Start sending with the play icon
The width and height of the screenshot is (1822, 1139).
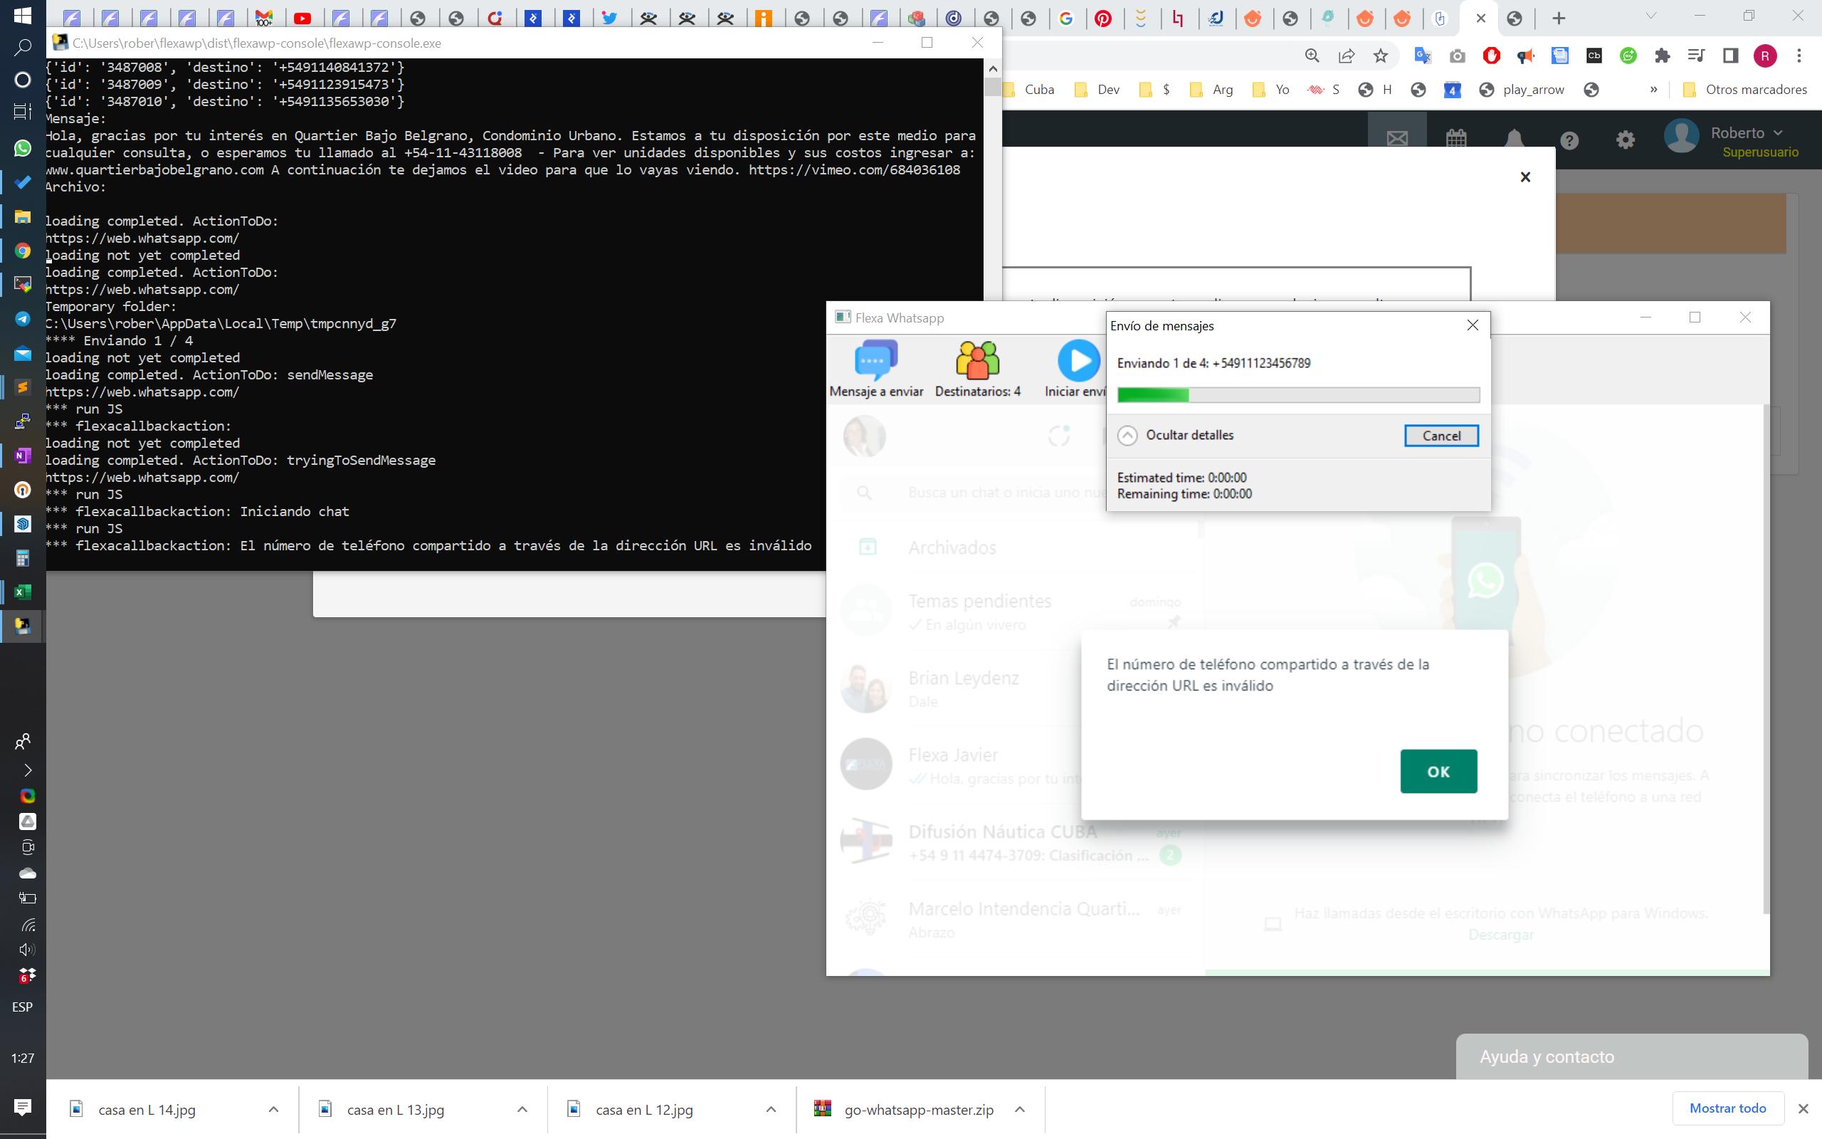point(1078,360)
